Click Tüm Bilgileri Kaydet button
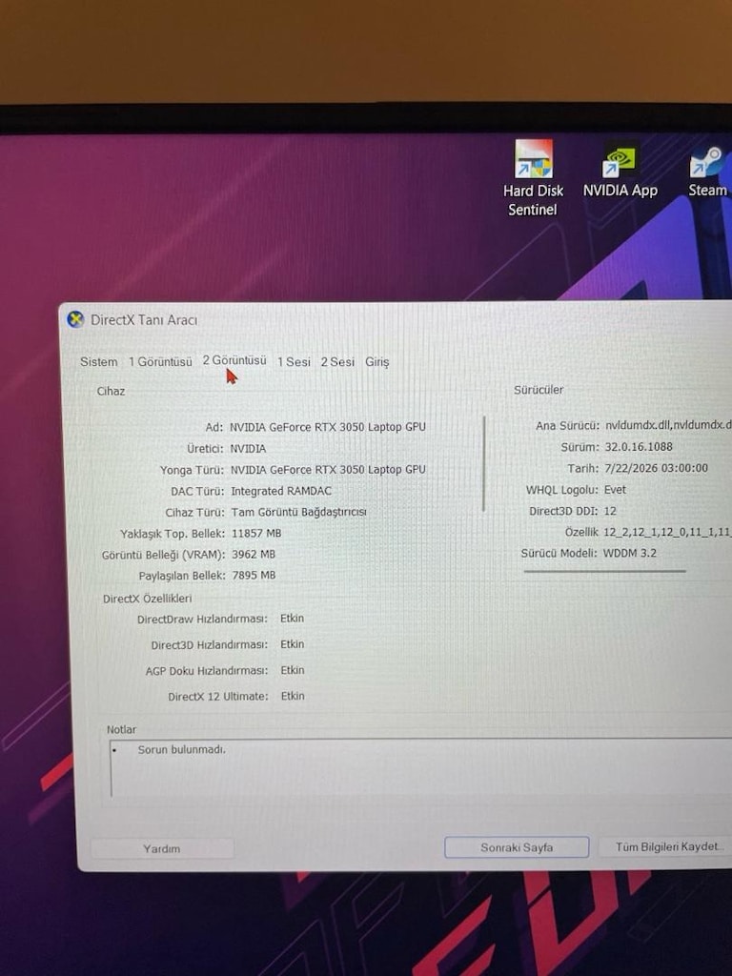Viewport: 732px width, 976px height. click(x=666, y=846)
